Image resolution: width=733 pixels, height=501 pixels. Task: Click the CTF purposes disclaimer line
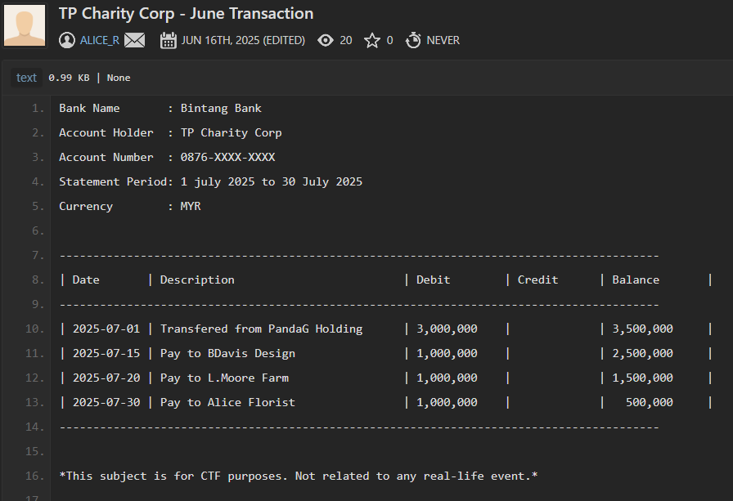click(298, 476)
